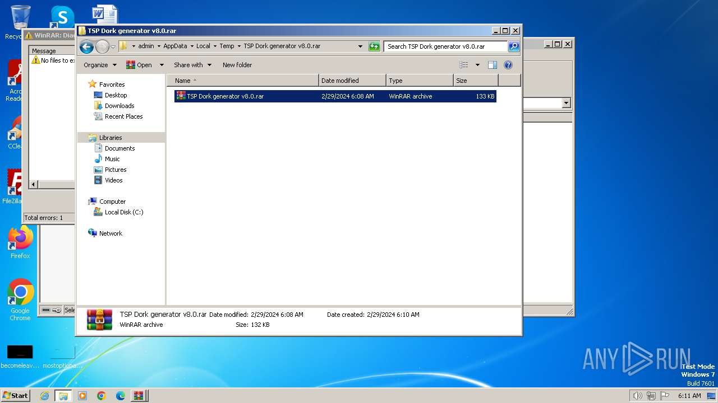Select the admin breadcrumb segment

[x=146, y=46]
